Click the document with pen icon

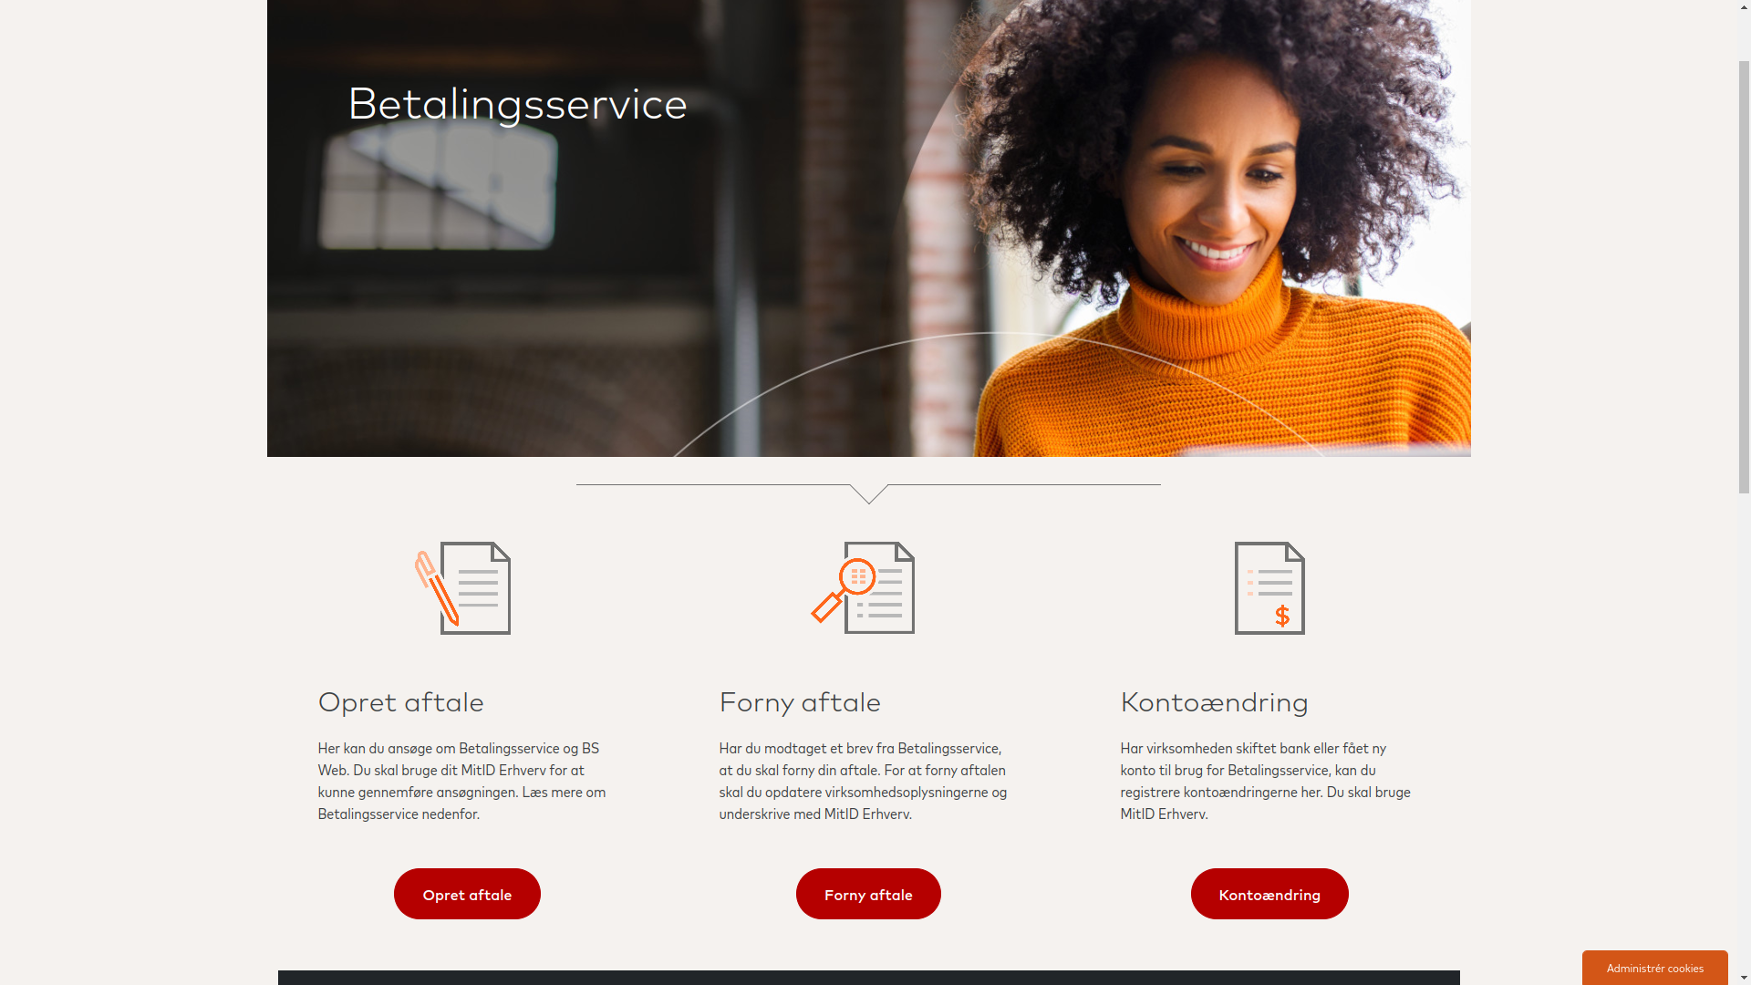click(x=463, y=588)
